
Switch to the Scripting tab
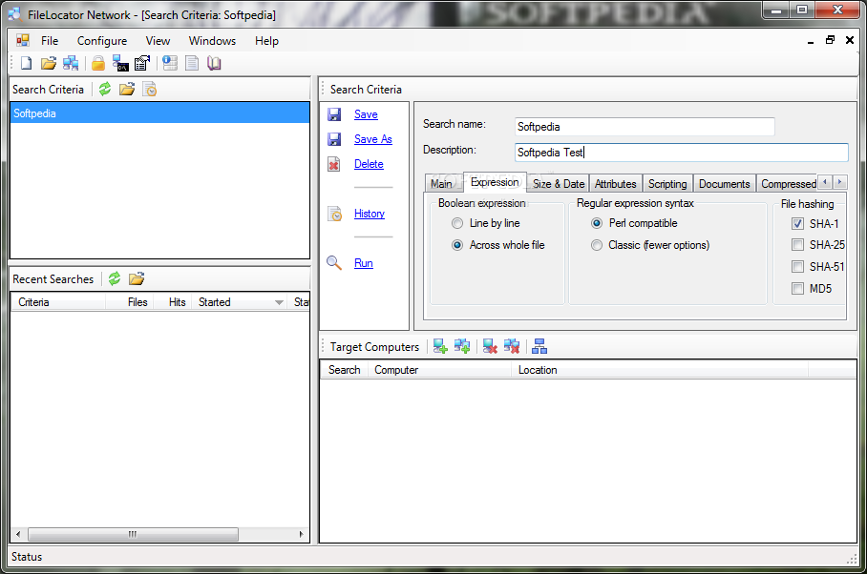coord(667,184)
